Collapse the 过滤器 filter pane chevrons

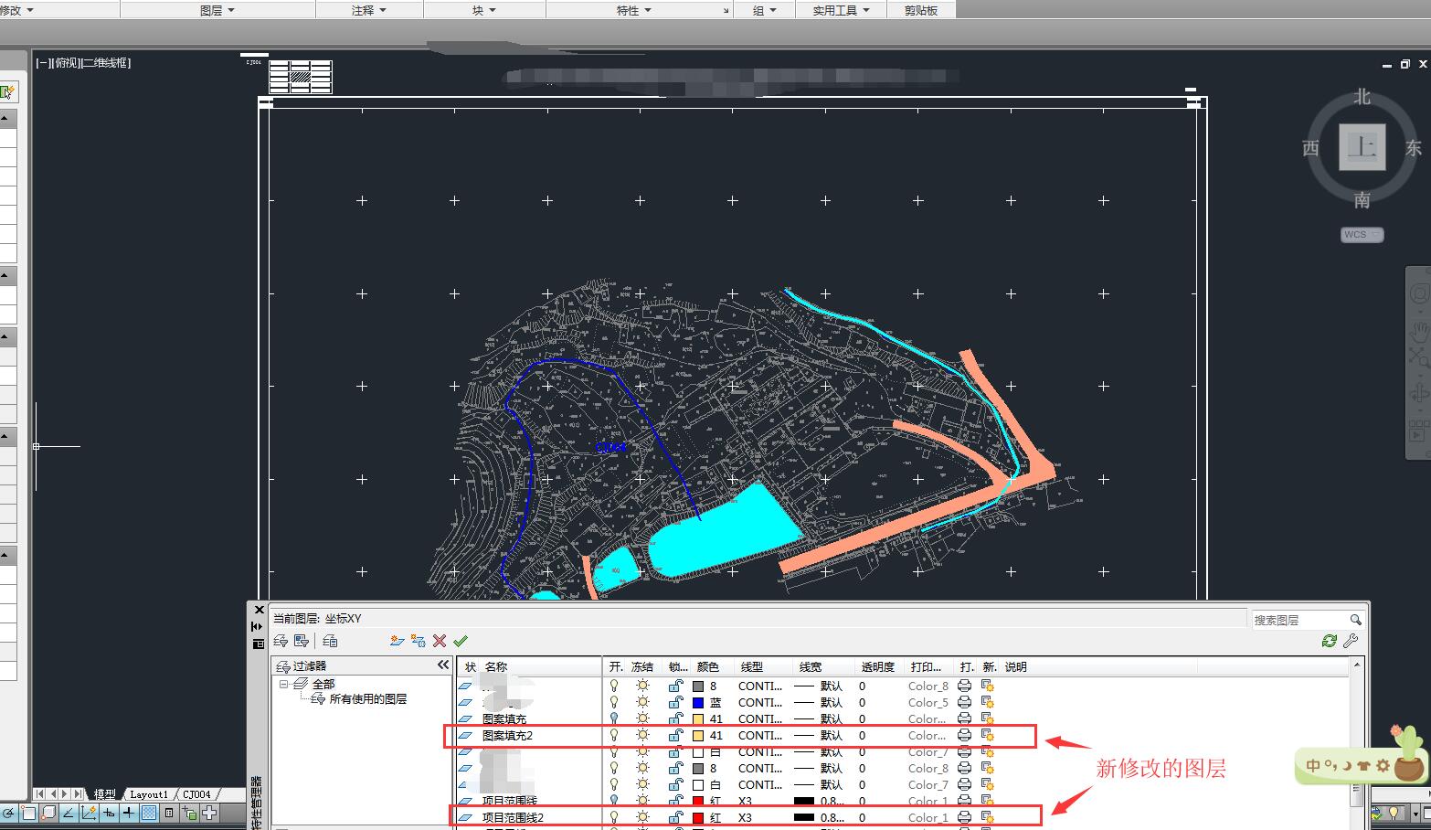[443, 665]
